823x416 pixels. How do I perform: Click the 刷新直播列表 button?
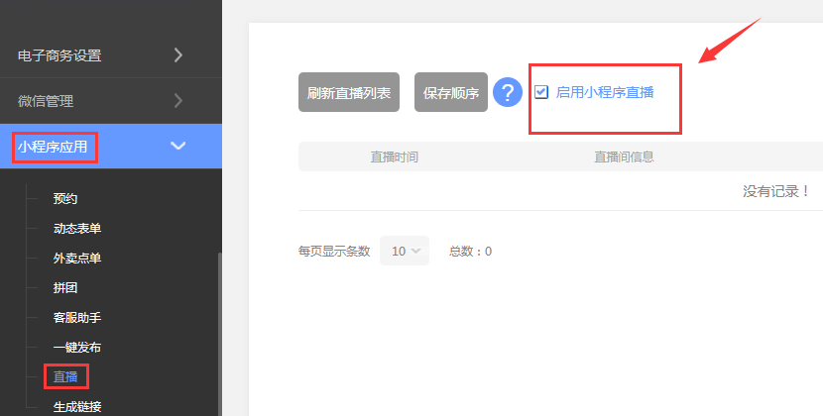pyautogui.click(x=349, y=93)
